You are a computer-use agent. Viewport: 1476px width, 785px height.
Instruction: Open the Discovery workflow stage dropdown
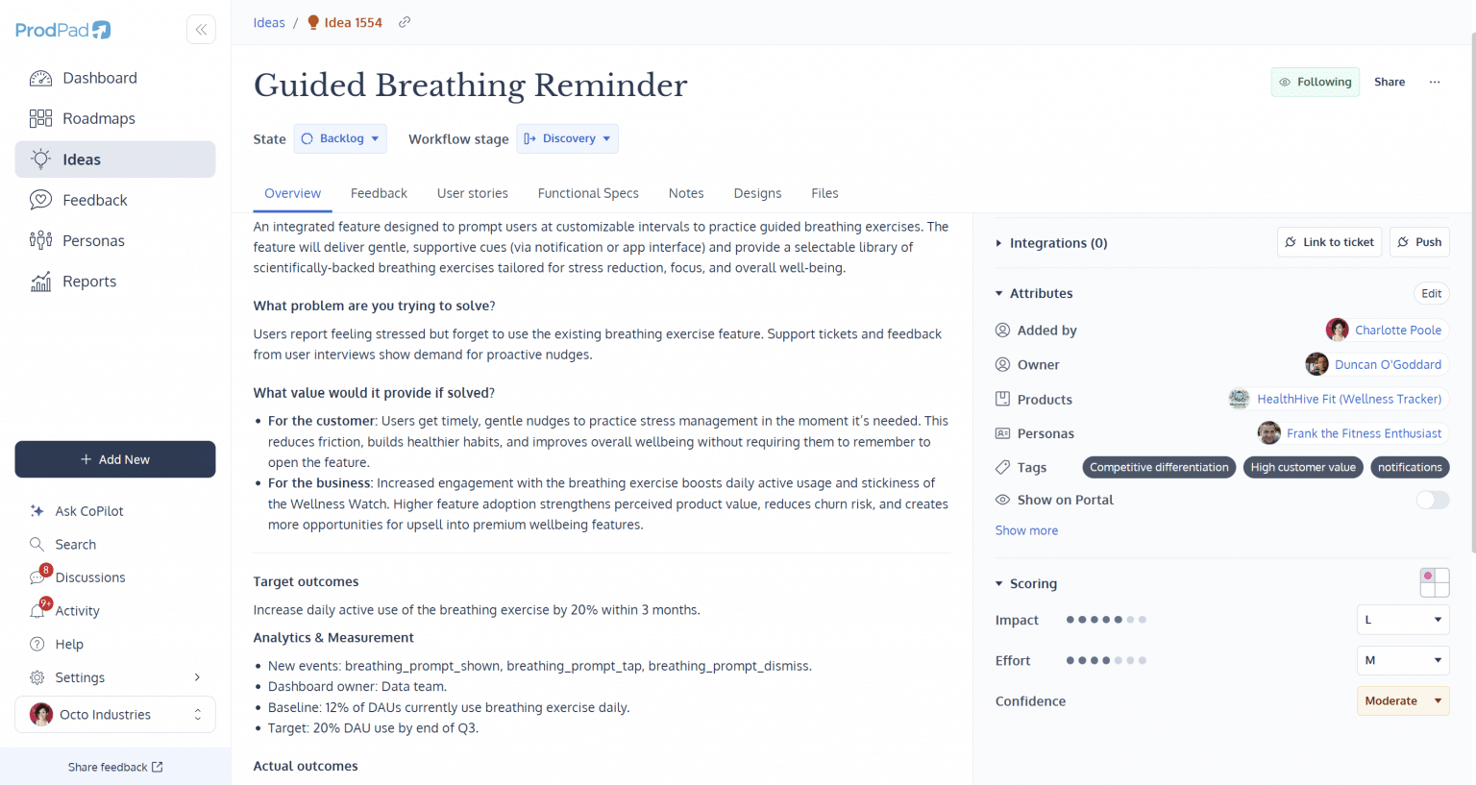[x=567, y=138]
